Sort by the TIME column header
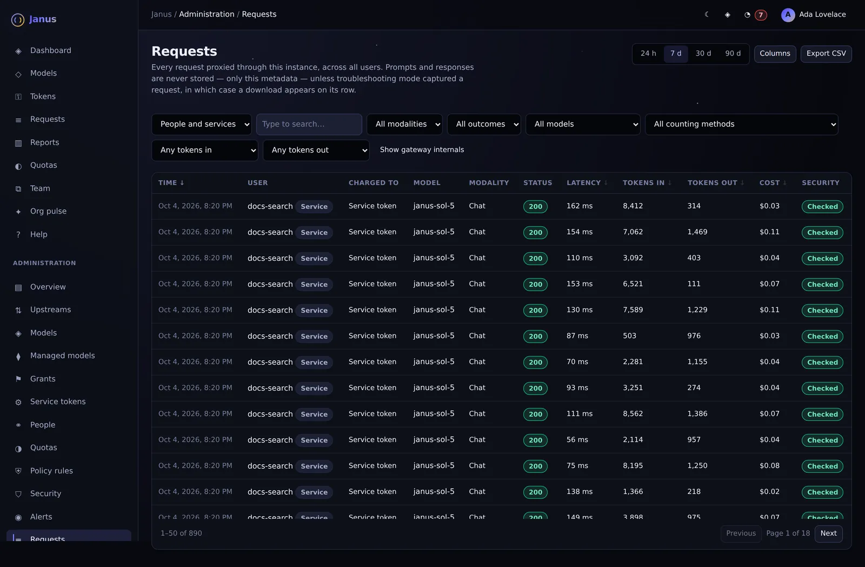This screenshot has height=567, width=865. 171,183
